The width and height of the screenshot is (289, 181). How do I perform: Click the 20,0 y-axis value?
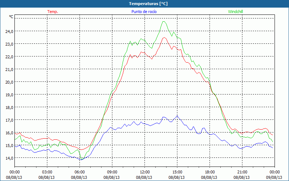[9, 82]
